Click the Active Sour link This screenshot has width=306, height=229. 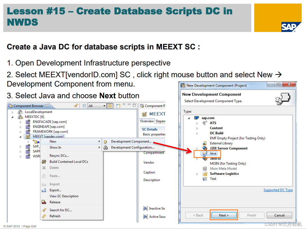click(157, 216)
